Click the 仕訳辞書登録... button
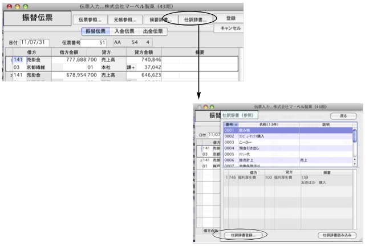 pos(243,235)
